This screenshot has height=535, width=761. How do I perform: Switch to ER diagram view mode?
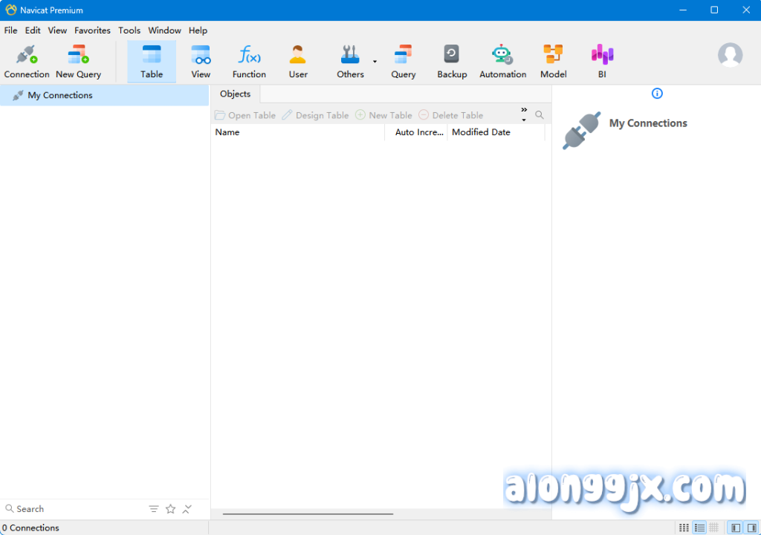[x=713, y=528]
